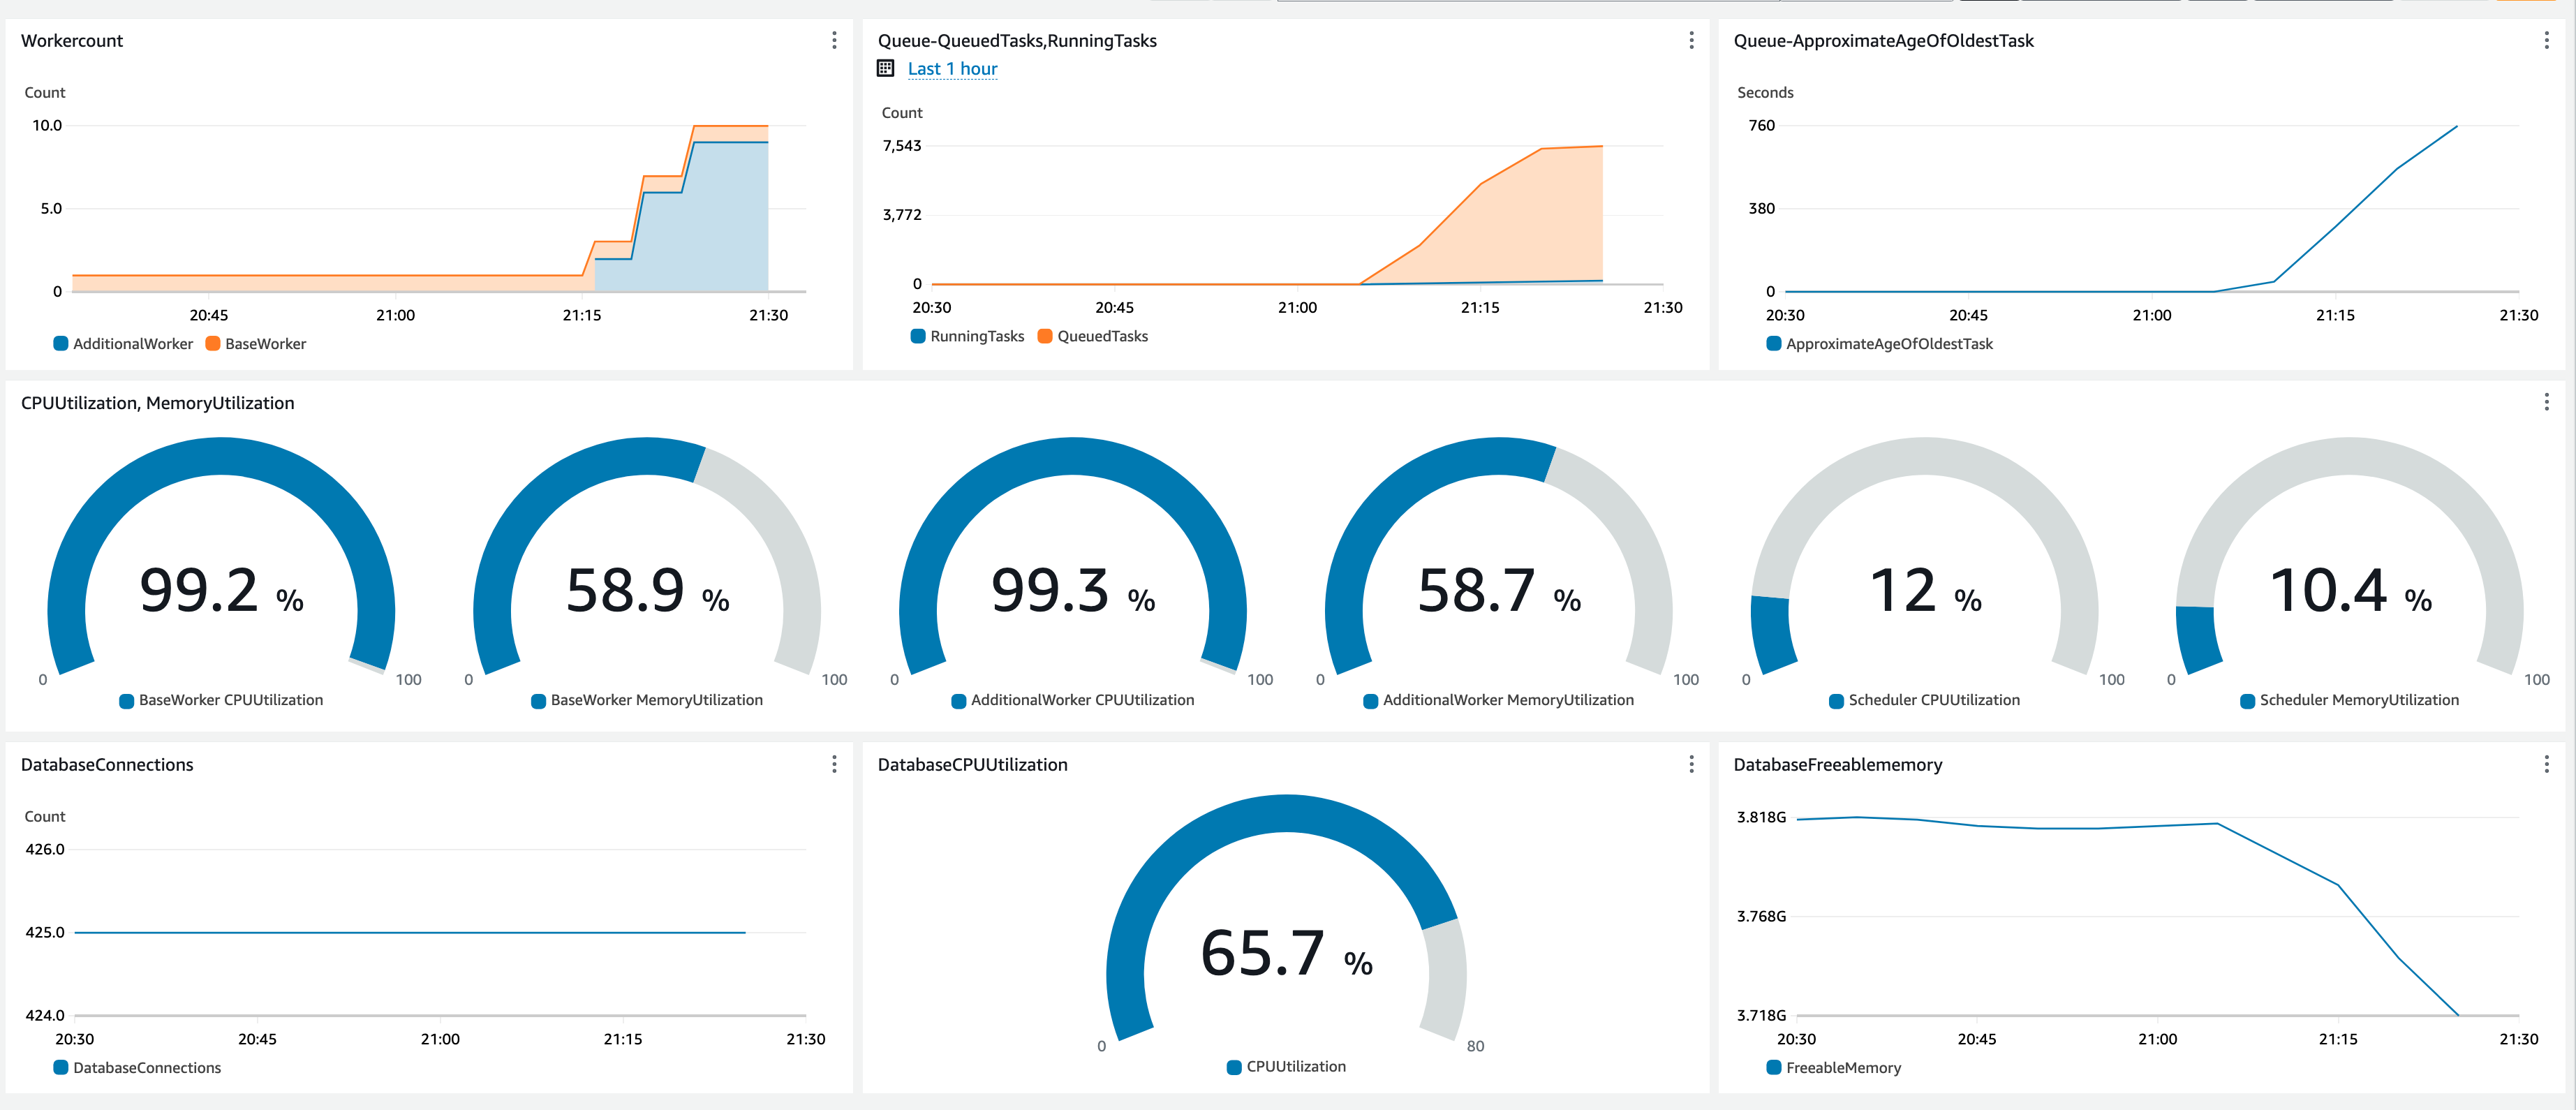The width and height of the screenshot is (2576, 1110).
Task: Open the DatabaseConnections widget actions menu
Action: point(834,764)
